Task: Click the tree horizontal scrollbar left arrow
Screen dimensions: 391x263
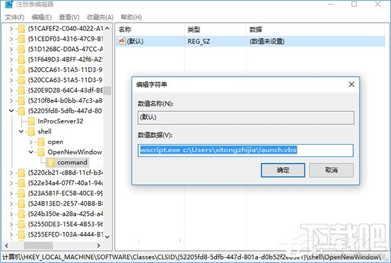Action: pos(6,246)
